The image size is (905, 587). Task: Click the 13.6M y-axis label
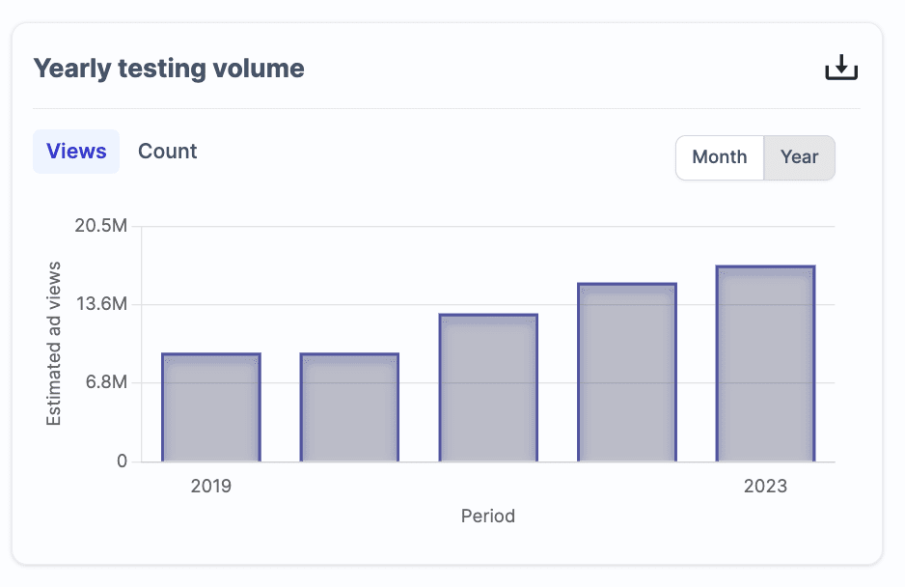[100, 304]
